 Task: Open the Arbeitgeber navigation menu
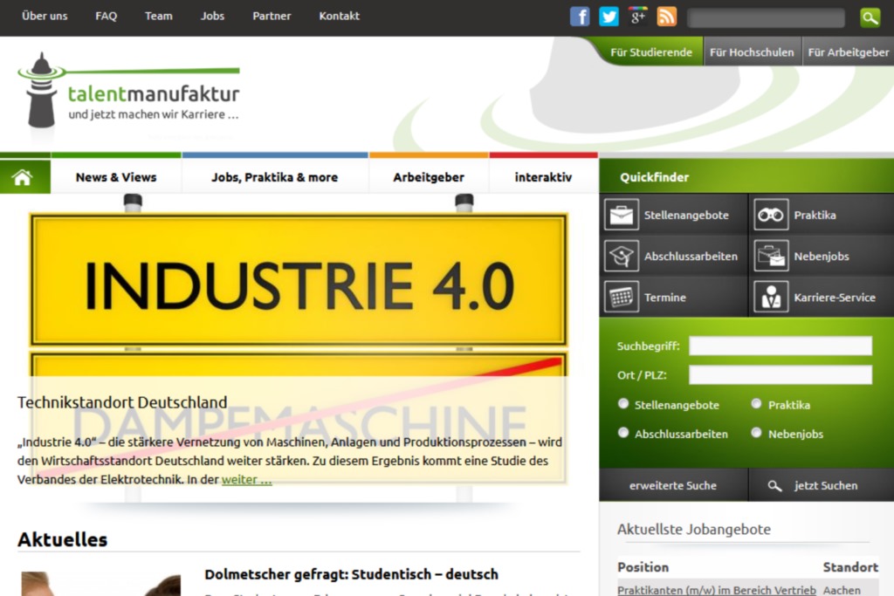[428, 177]
